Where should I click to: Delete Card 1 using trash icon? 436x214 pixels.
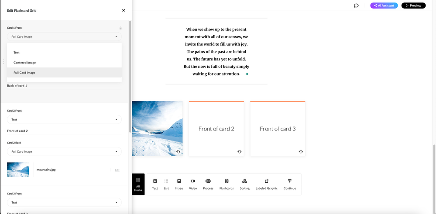[120, 28]
